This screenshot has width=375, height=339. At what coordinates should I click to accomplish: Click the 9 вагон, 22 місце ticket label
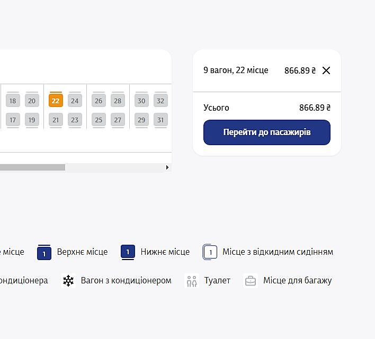[236, 70]
